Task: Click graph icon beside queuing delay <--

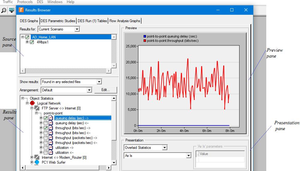Action: pyautogui.click(x=51, y=123)
